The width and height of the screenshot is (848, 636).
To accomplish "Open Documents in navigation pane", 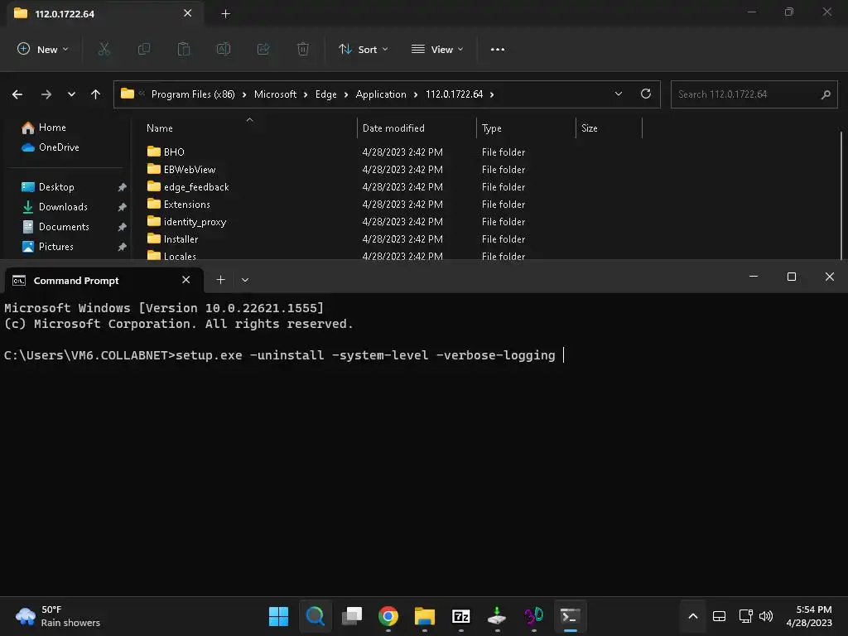I will click(55, 227).
